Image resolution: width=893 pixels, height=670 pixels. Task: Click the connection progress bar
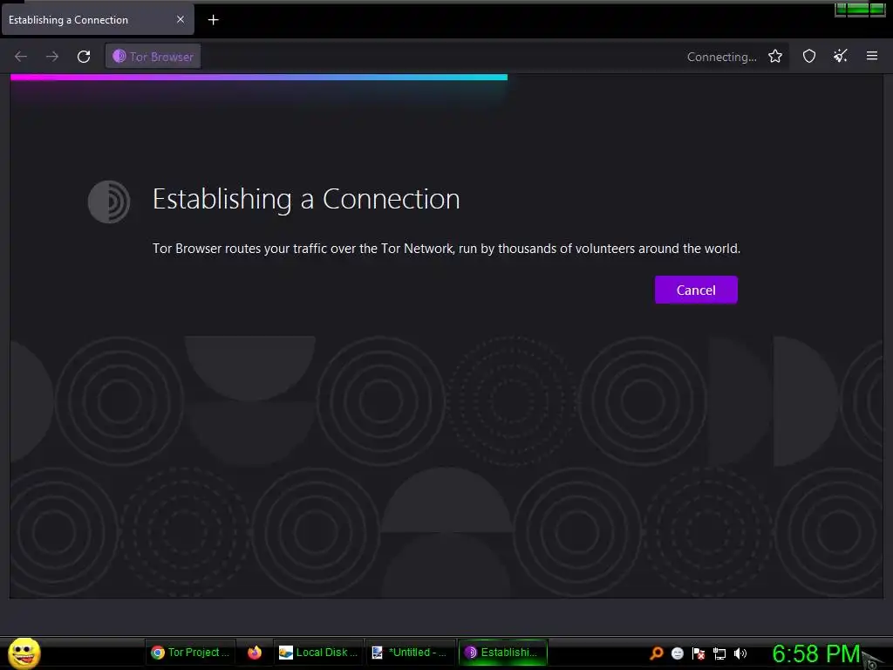tap(258, 77)
